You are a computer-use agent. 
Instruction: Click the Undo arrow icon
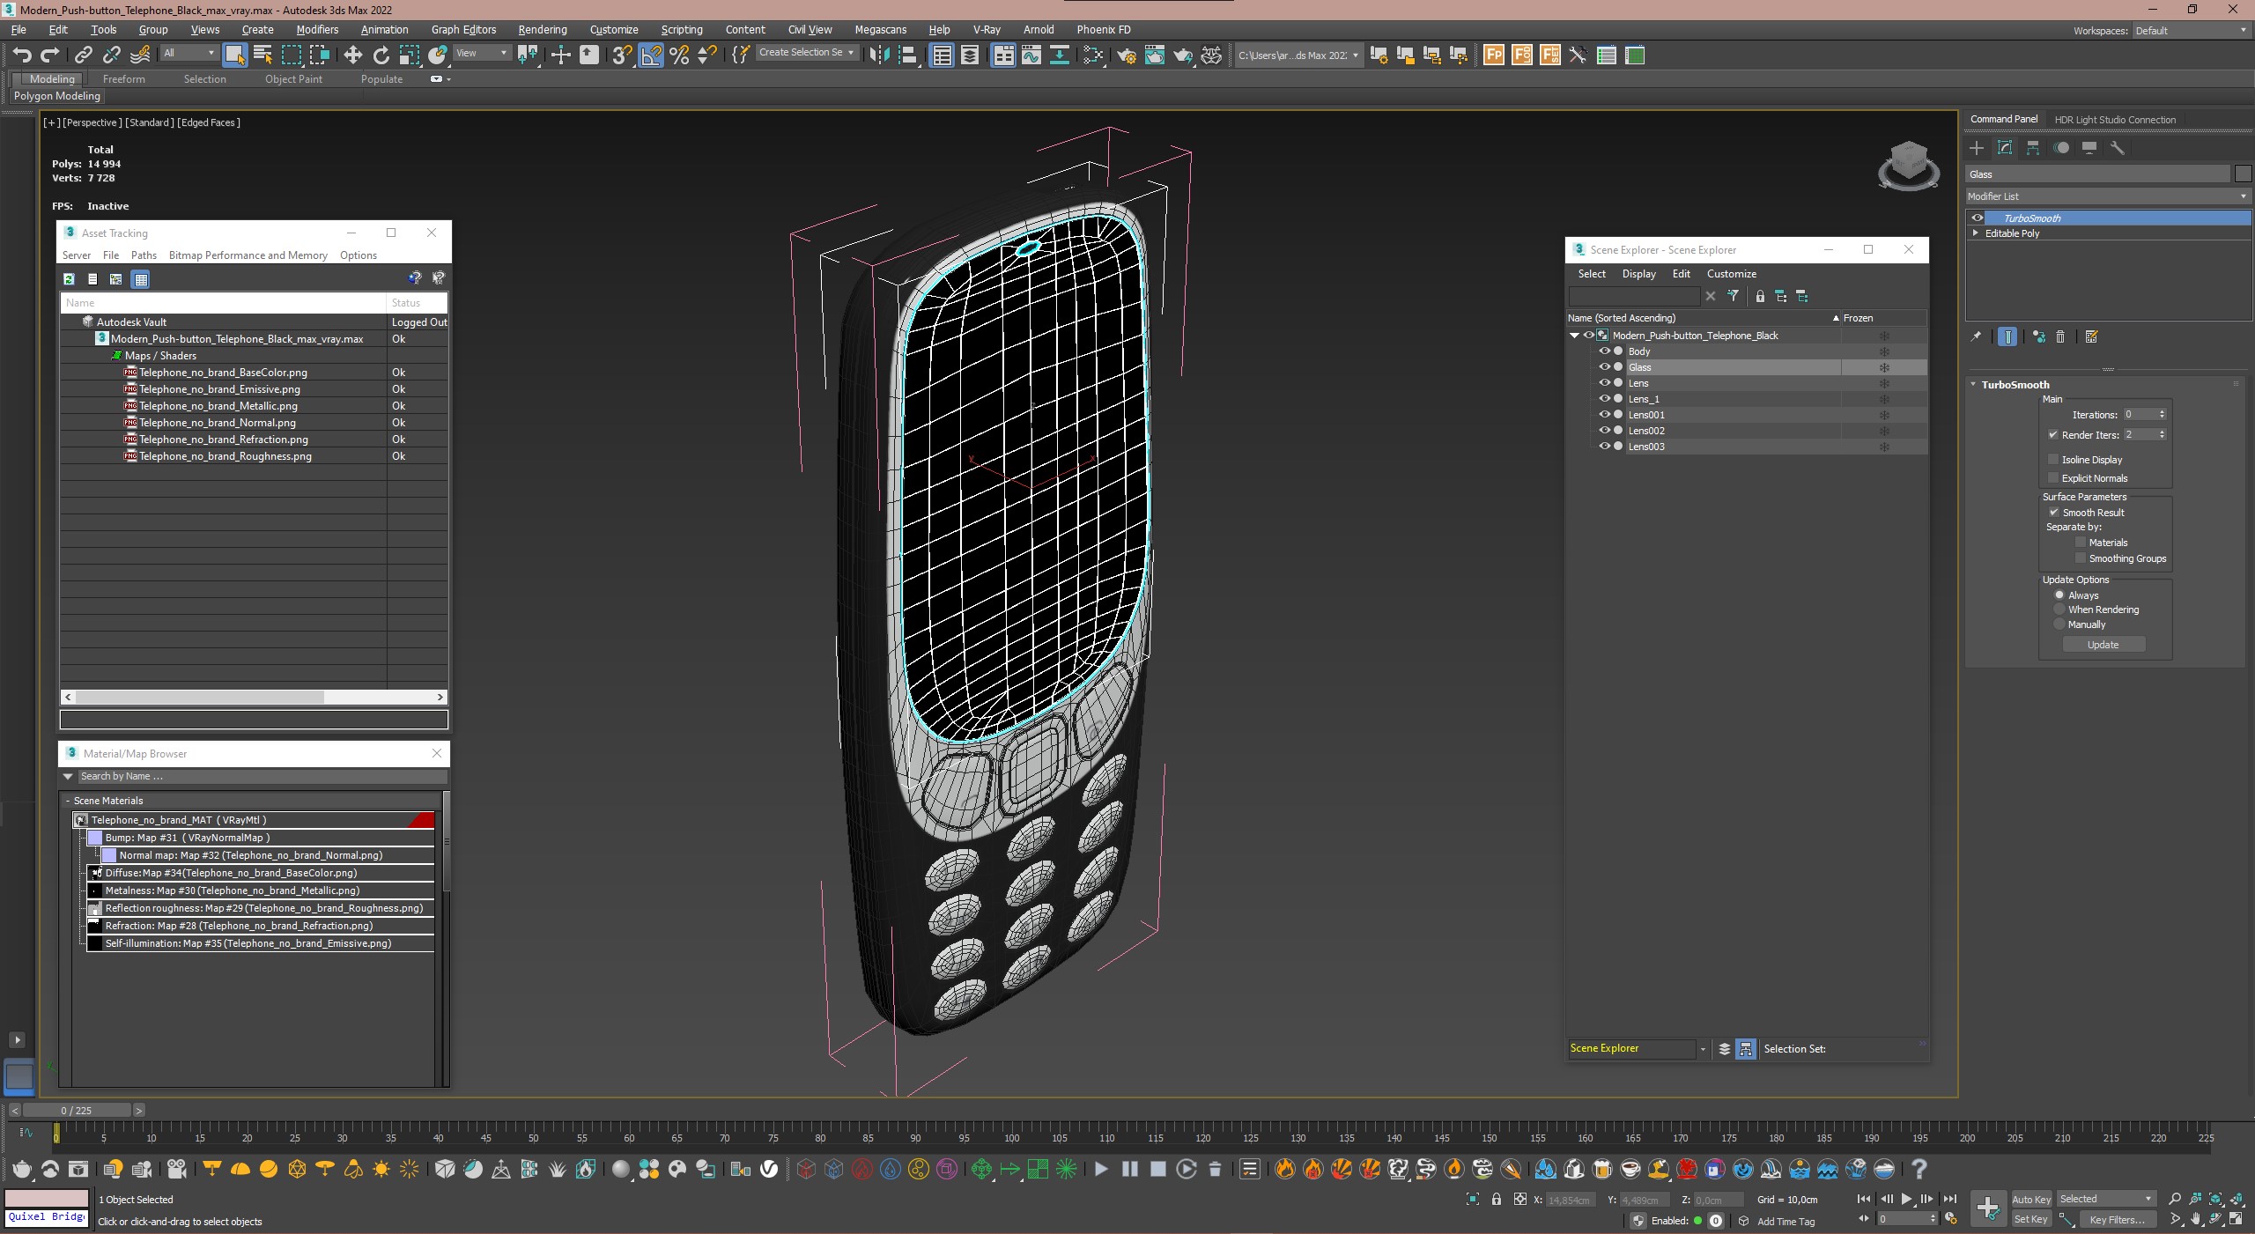22,55
